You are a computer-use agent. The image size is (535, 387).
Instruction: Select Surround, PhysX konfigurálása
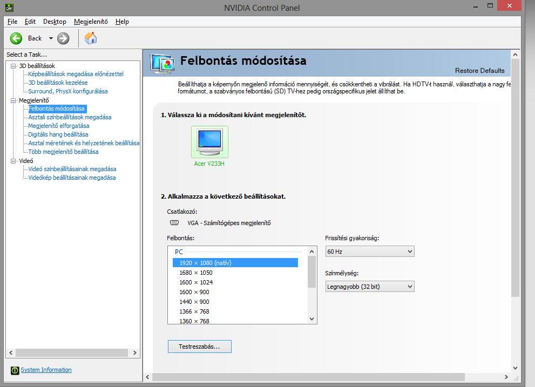pyautogui.click(x=68, y=91)
